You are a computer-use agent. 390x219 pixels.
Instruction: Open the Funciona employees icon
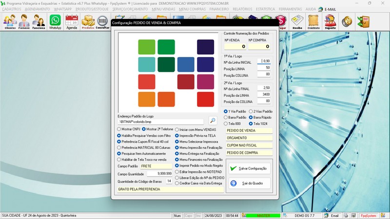(x=39, y=21)
